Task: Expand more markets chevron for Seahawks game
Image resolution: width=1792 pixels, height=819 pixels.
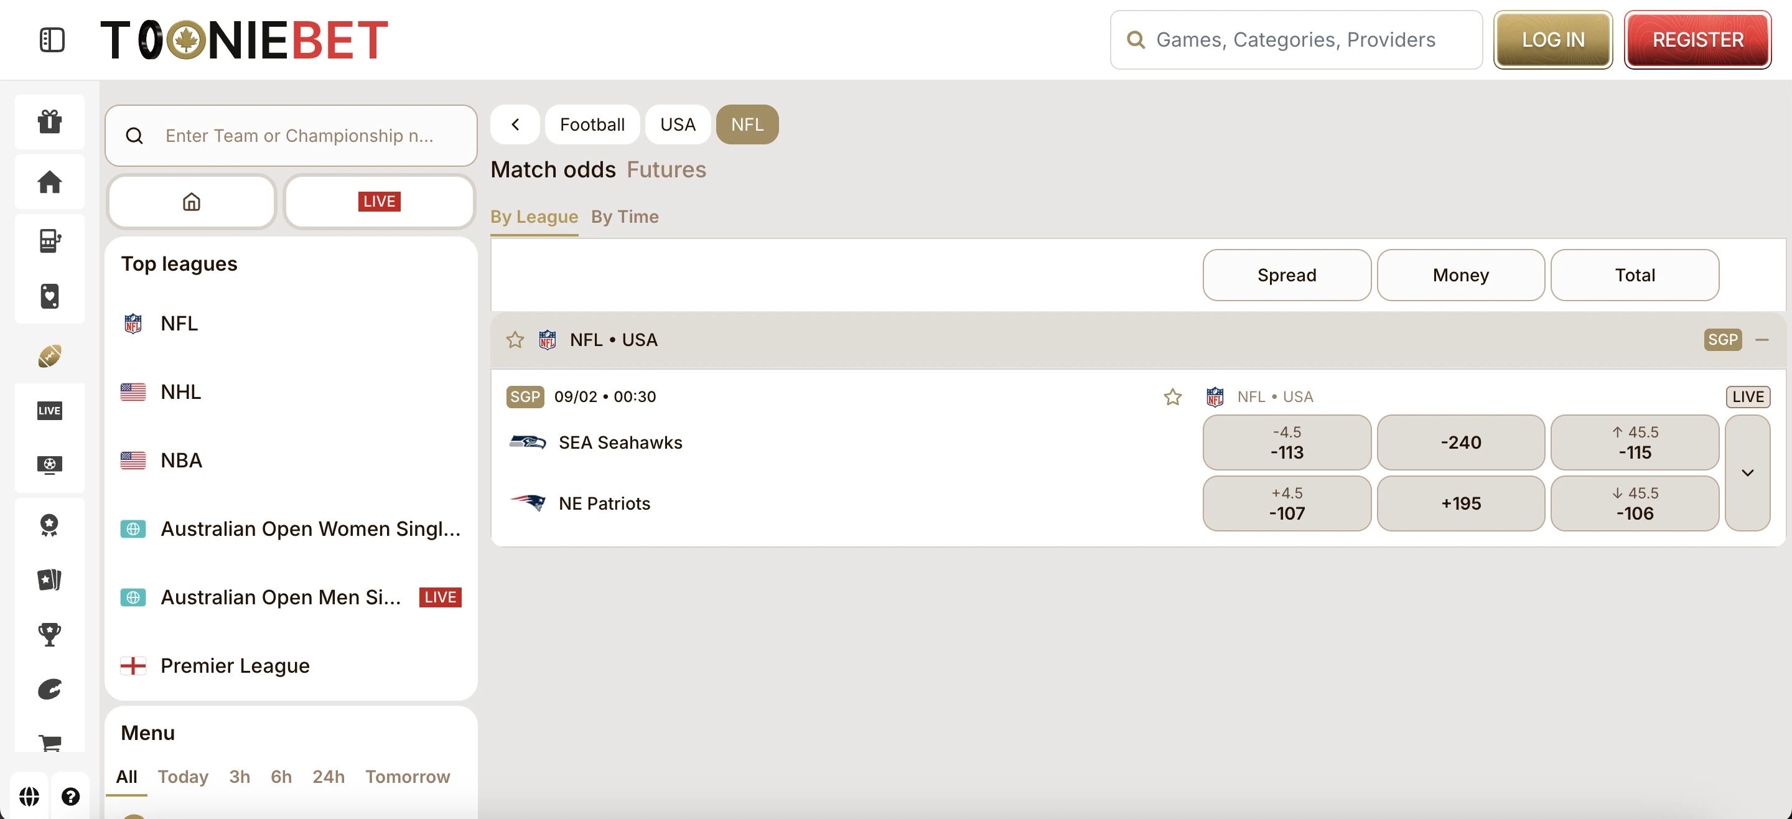Action: coord(1747,473)
